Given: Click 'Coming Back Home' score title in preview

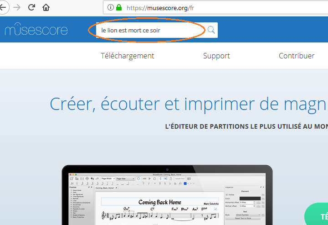Looking at the screenshot, I should (x=160, y=202).
